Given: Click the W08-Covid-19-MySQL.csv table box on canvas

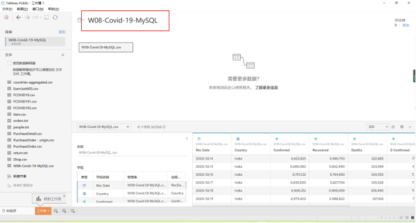Looking at the screenshot, I should click(106, 47).
